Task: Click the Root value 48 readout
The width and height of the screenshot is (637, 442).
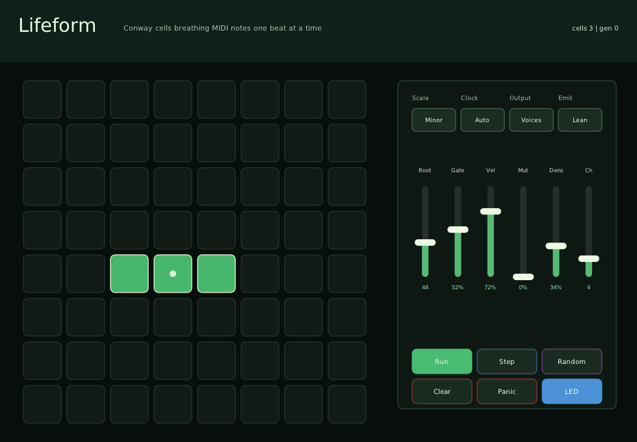Action: pos(425,287)
